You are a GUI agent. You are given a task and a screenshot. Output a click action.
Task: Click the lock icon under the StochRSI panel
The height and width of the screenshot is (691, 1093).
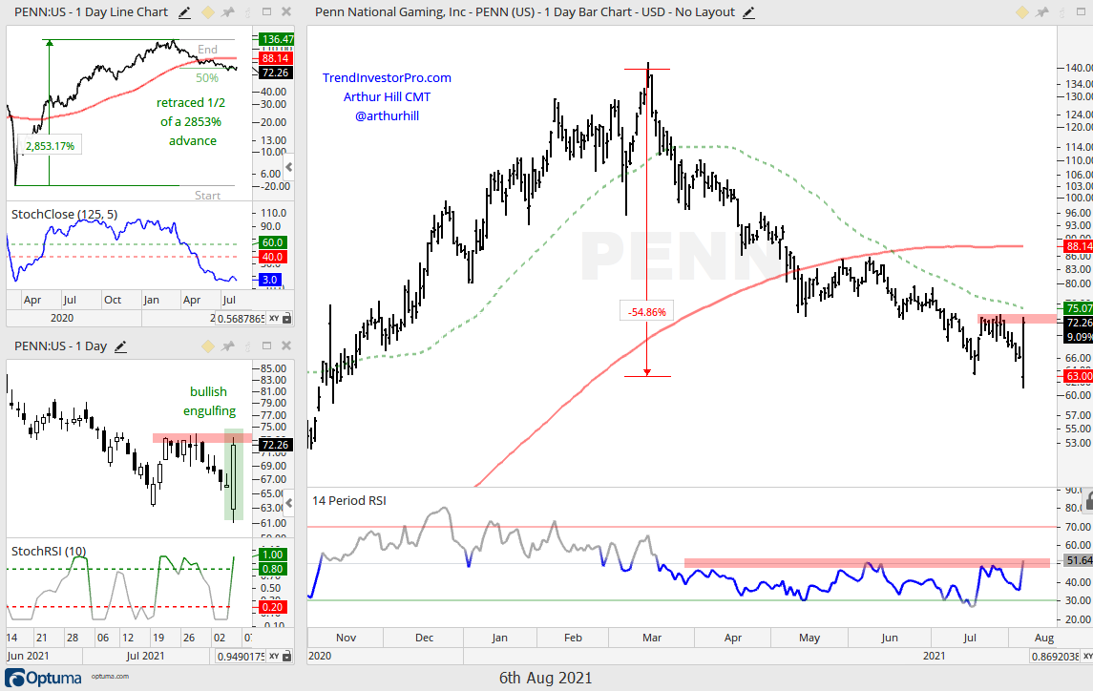287,656
